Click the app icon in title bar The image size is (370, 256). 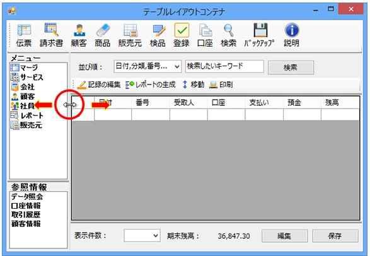[x=12, y=11]
